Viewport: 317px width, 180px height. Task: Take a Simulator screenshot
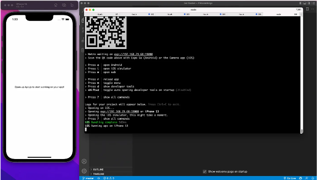pos(64,5)
